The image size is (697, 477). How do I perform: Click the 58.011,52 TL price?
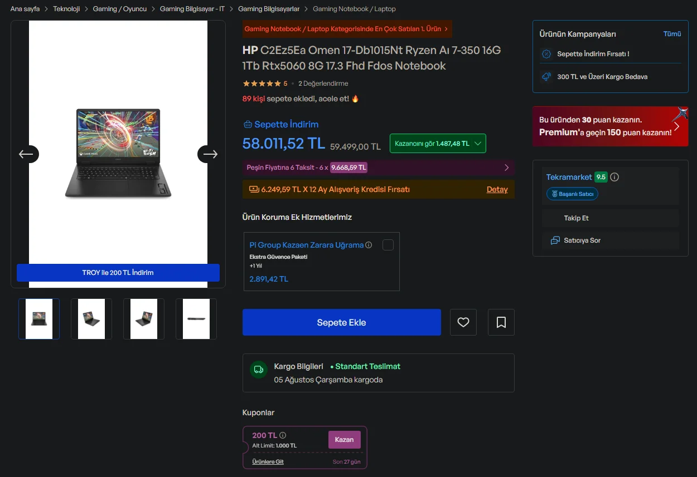(283, 143)
